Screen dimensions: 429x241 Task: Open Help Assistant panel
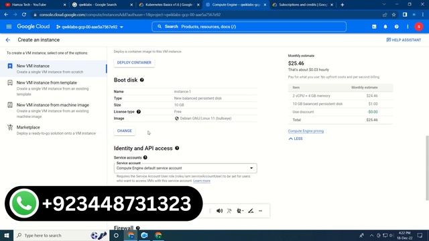tap(404, 40)
